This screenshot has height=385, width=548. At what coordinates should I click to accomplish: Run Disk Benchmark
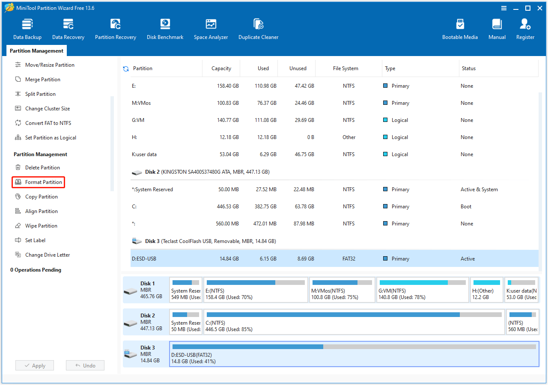[165, 28]
